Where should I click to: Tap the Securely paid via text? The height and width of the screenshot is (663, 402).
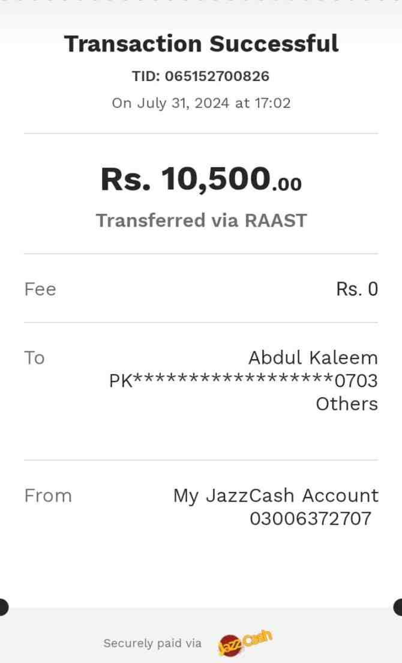coord(152,644)
